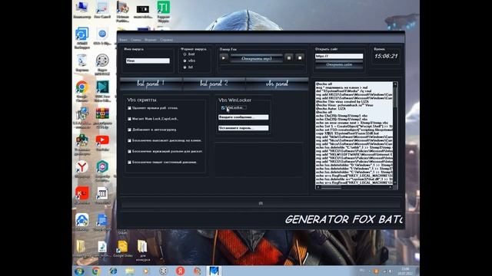Click the Yandex Browser desktop icon
Image resolution: width=492 pixels, height=276 pixels.
coord(82,169)
